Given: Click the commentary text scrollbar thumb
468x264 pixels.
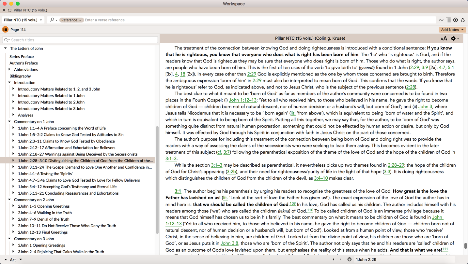Looking at the screenshot, I should click(465, 246).
